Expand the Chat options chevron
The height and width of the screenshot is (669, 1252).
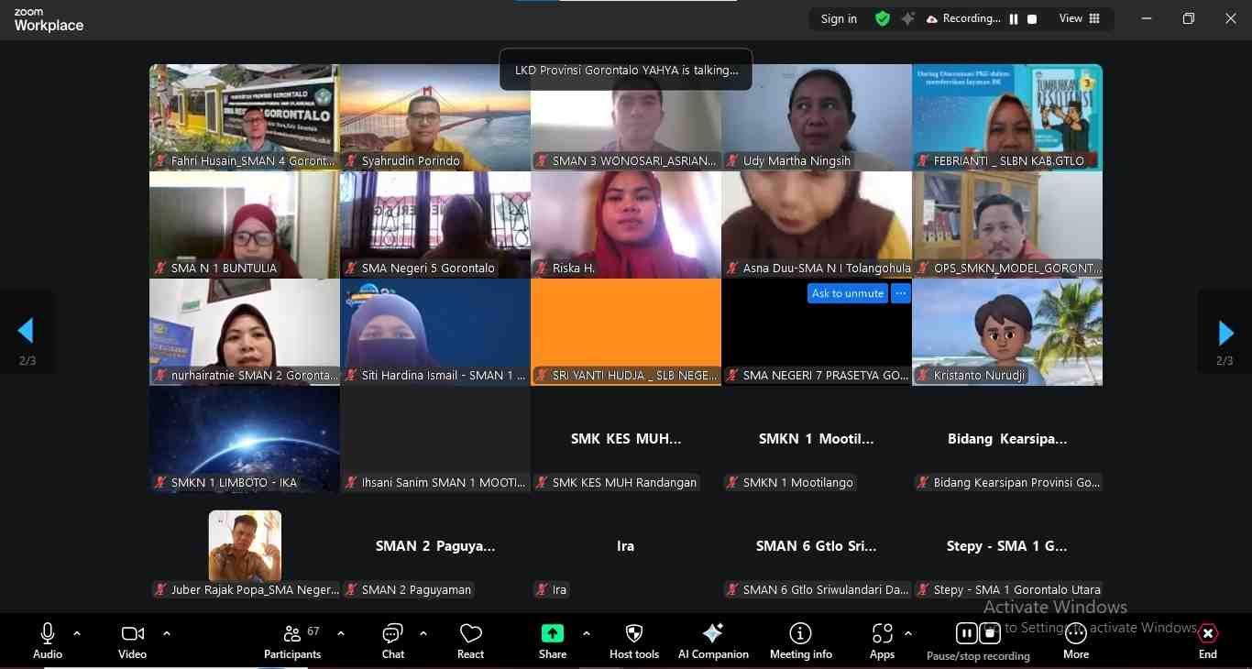pos(423,633)
